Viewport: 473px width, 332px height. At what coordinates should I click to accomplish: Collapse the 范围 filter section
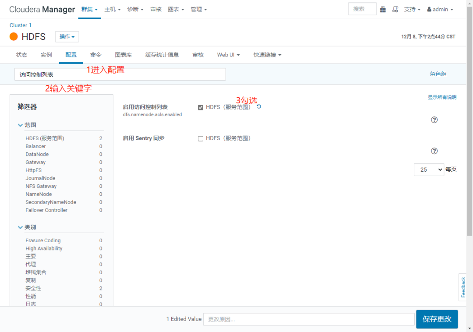[x=27, y=125]
